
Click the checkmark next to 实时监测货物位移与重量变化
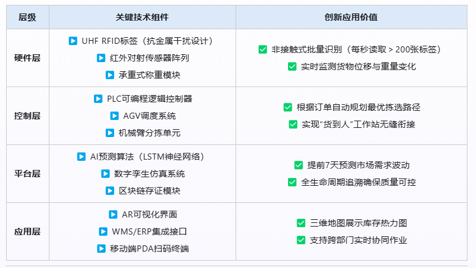pos(292,66)
